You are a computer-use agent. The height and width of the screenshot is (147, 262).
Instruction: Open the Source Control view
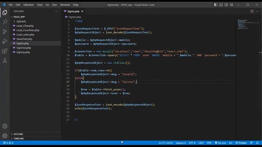(x=5, y=31)
